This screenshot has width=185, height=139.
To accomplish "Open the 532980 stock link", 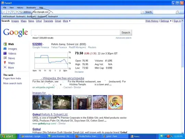I will click(37, 44).
